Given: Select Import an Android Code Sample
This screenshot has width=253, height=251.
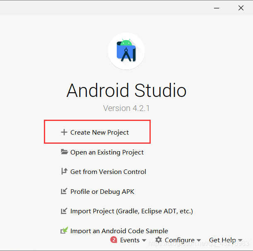Looking at the screenshot, I should coord(119,231).
